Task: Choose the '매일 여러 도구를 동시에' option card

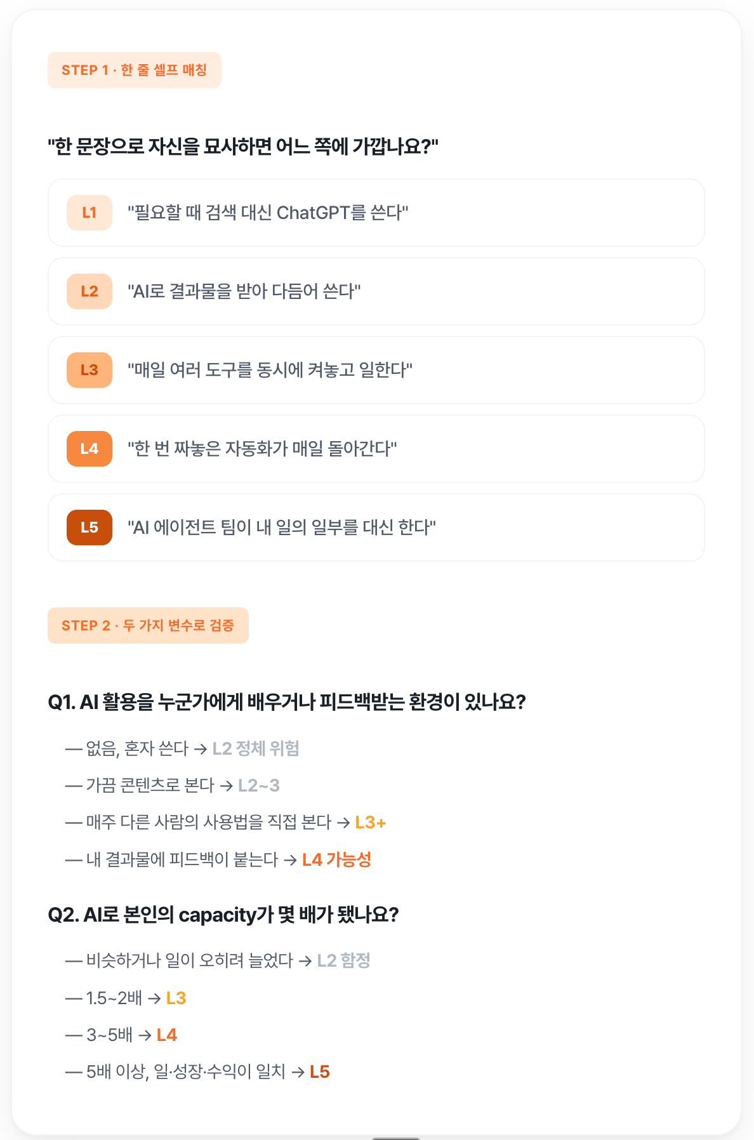Action: click(x=376, y=370)
